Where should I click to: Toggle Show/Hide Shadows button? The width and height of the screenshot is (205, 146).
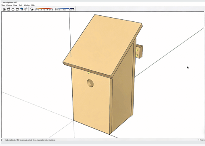[x=32, y=9]
